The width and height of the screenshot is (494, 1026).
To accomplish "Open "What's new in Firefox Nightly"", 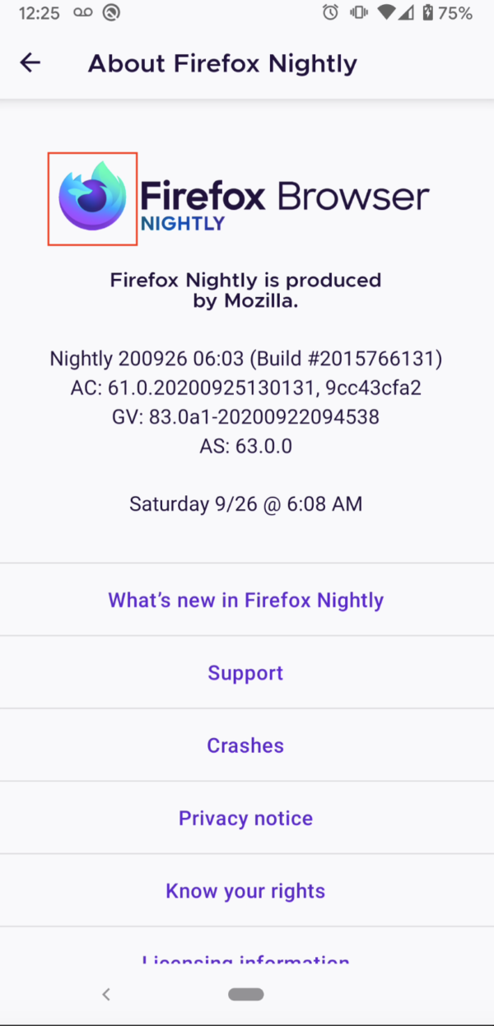I will pyautogui.click(x=245, y=600).
